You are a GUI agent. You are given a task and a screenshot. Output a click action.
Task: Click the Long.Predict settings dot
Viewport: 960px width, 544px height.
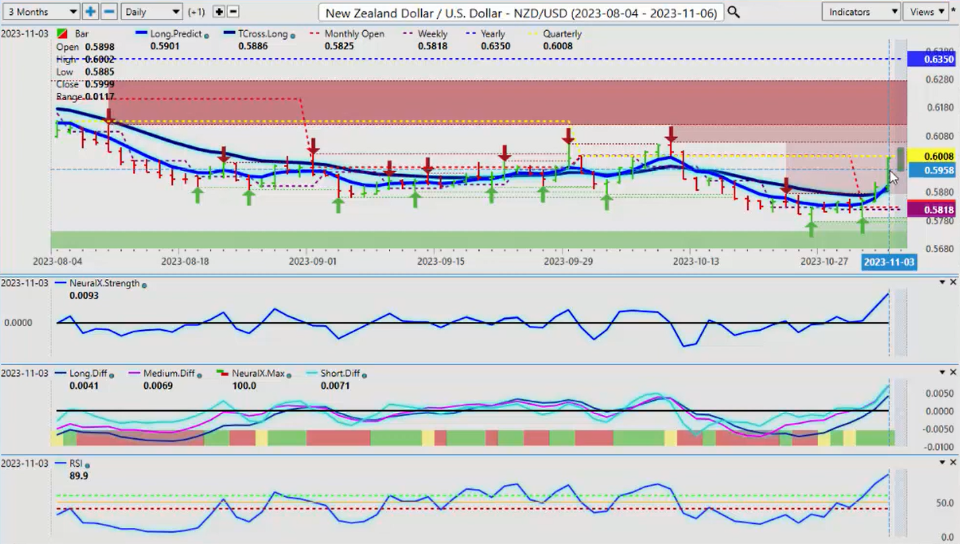pos(206,35)
